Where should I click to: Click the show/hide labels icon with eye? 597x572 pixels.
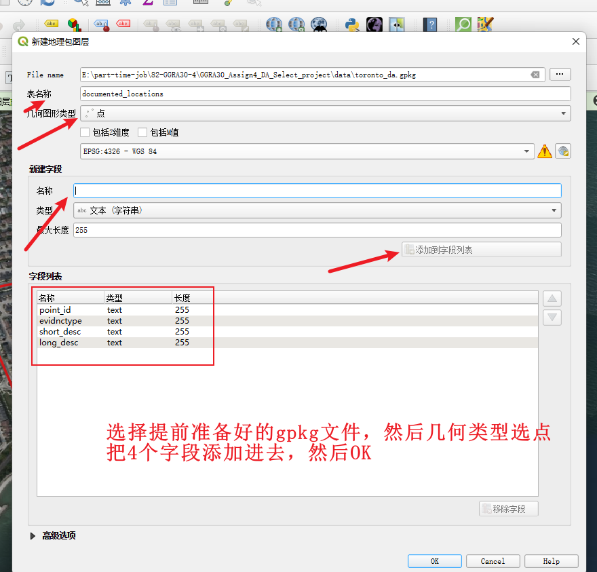tap(173, 24)
